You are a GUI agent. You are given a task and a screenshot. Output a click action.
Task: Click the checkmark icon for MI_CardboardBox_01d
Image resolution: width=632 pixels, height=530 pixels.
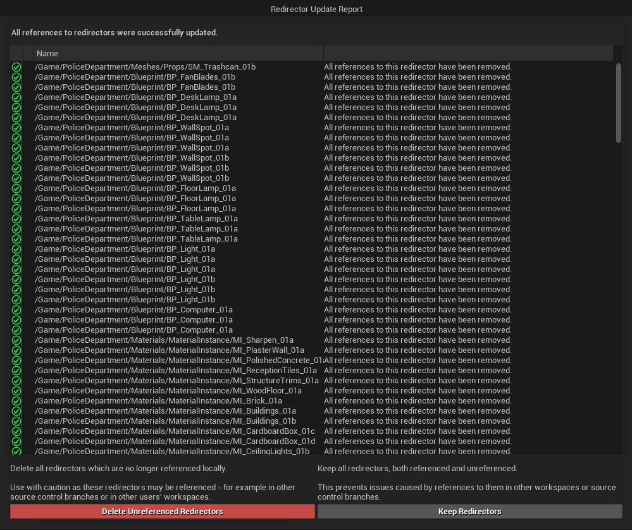pyautogui.click(x=16, y=441)
